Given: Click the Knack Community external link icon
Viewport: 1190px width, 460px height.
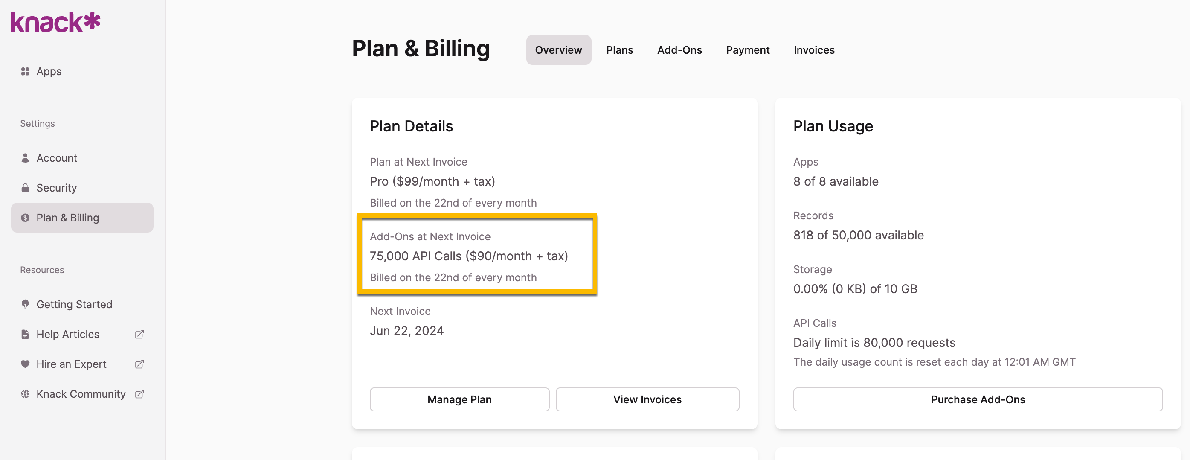Looking at the screenshot, I should coord(139,394).
